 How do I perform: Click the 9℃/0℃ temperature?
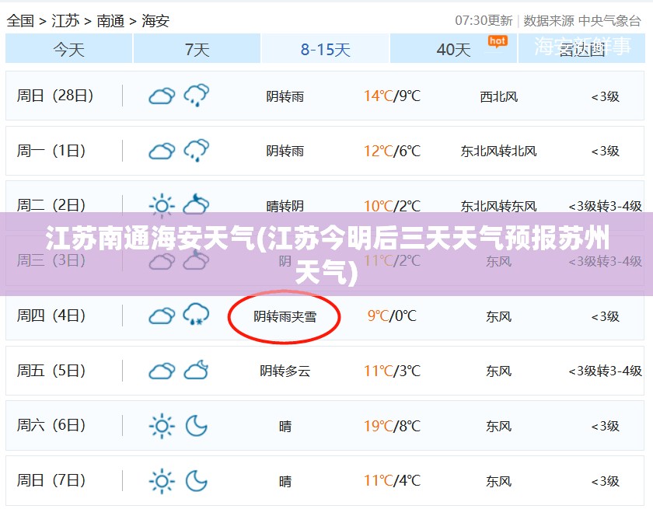pyautogui.click(x=392, y=316)
